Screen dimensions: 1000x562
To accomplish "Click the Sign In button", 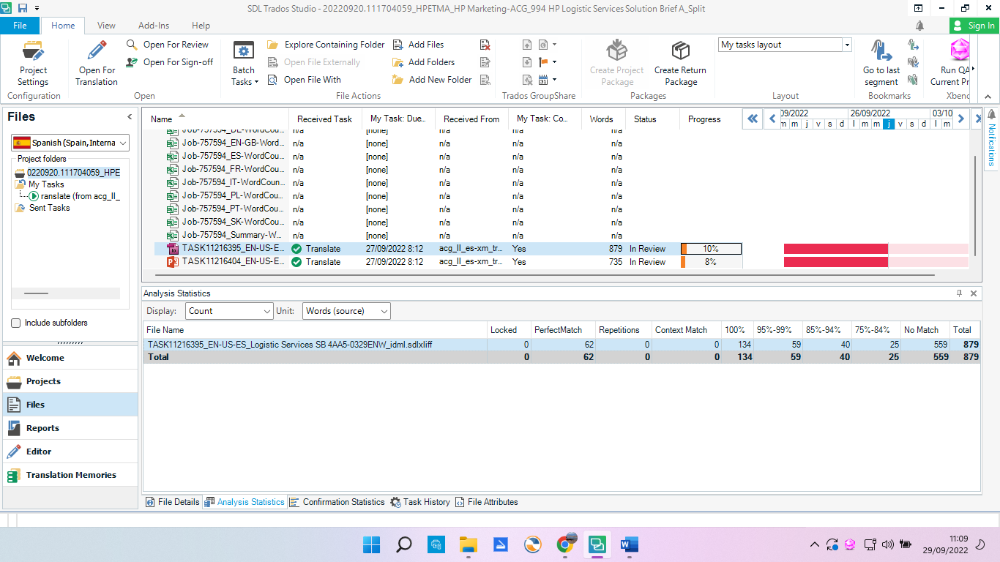I will (x=974, y=26).
